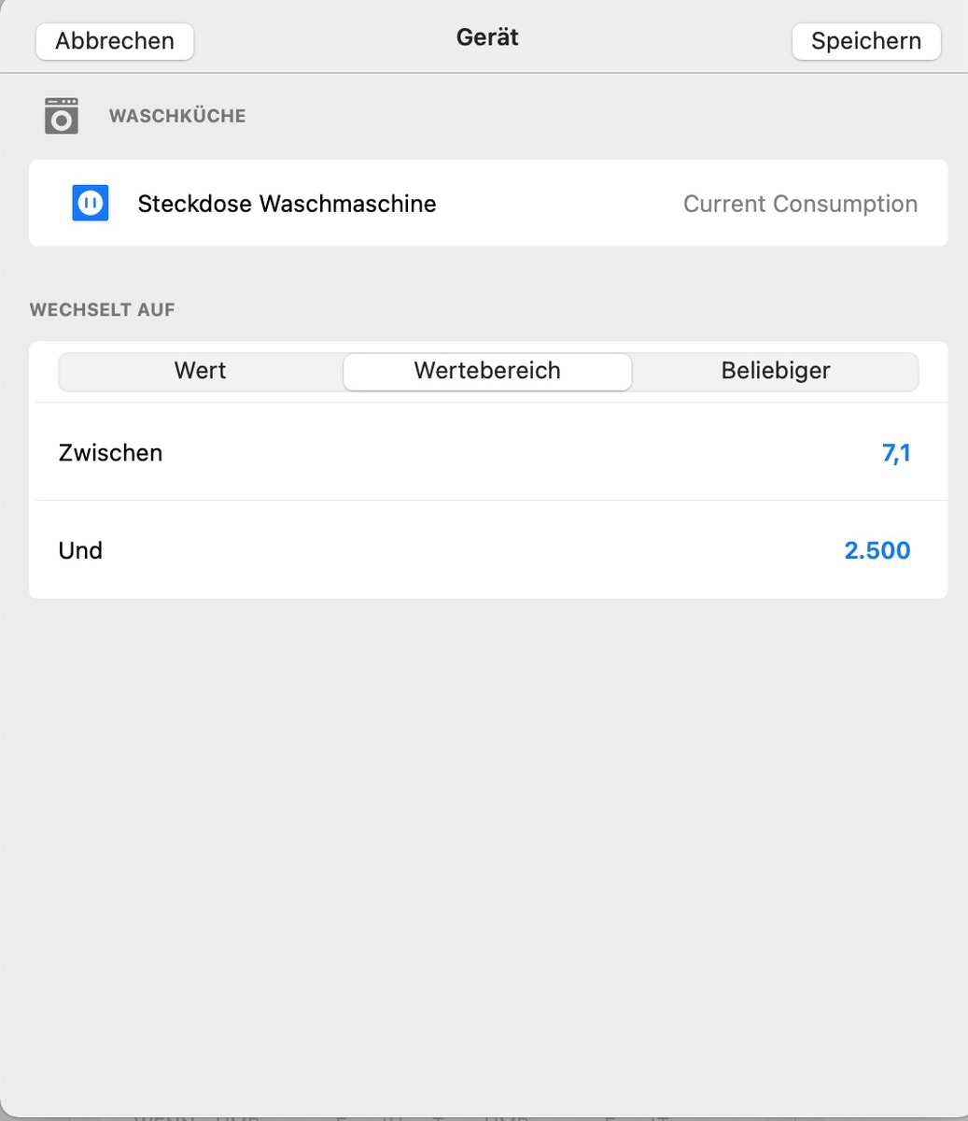The height and width of the screenshot is (1121, 968).
Task: Edit the upper bound value 2.500
Action: click(877, 550)
